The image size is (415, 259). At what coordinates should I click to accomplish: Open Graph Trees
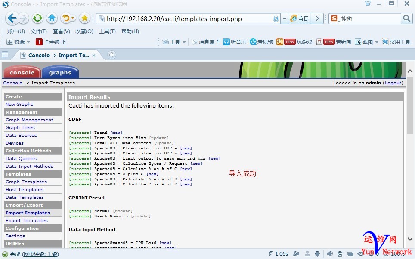tap(20, 127)
